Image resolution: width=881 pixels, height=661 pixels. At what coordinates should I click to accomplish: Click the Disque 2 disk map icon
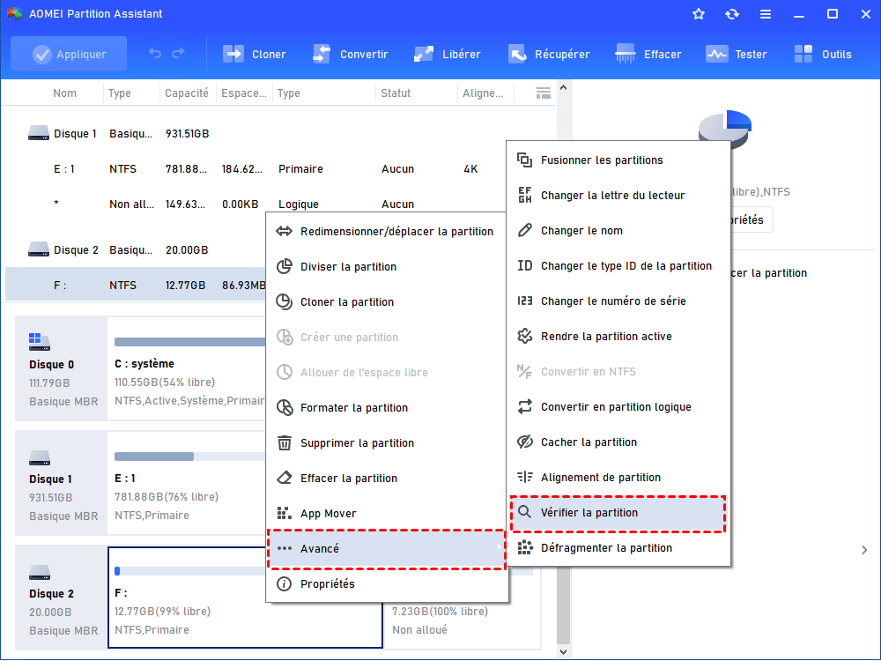pyautogui.click(x=40, y=573)
